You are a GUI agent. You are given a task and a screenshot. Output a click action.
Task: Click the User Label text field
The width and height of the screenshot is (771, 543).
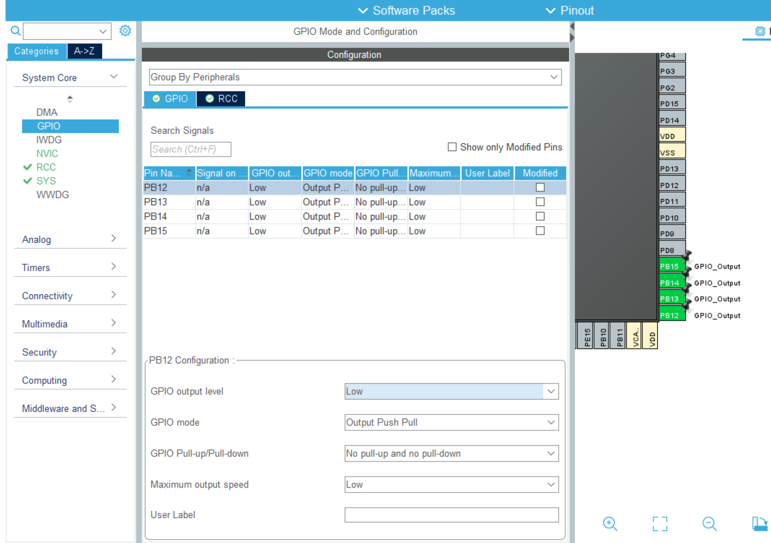click(451, 515)
